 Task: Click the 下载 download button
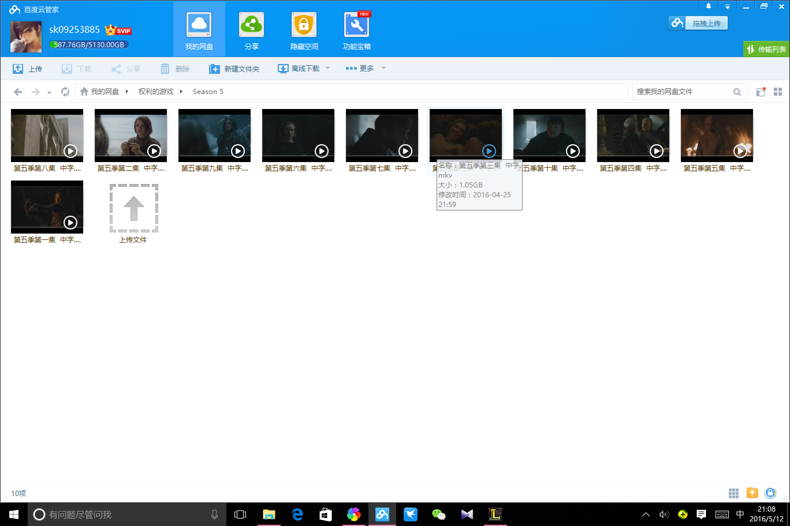pos(77,69)
